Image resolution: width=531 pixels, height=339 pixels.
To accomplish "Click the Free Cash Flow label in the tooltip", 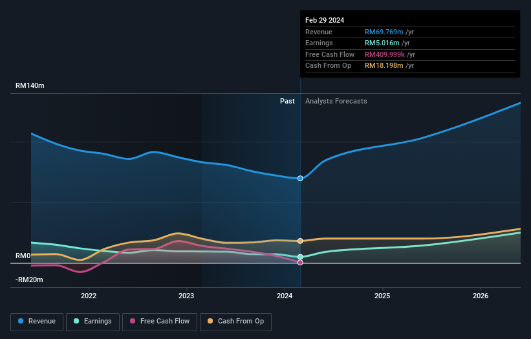I will point(329,54).
